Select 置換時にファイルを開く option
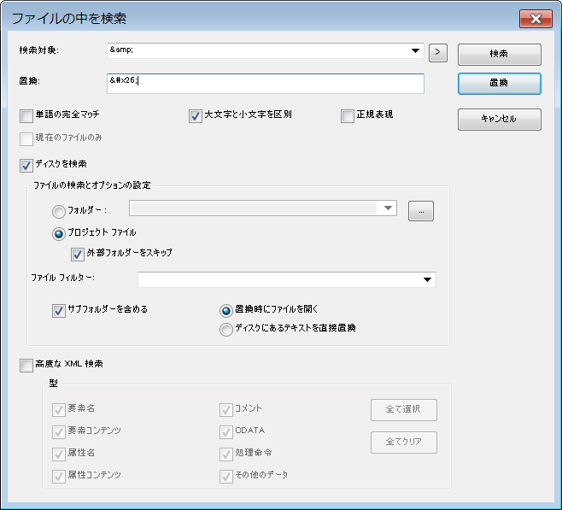 [x=226, y=311]
